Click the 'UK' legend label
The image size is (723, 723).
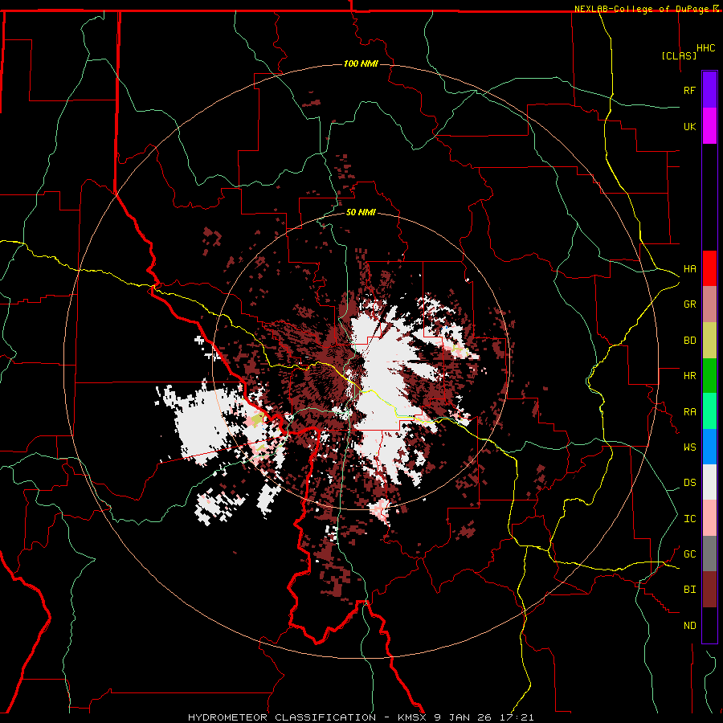tap(689, 126)
